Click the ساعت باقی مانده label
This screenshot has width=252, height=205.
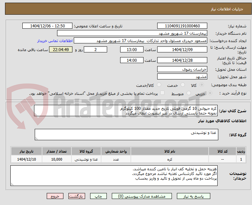[33, 50]
